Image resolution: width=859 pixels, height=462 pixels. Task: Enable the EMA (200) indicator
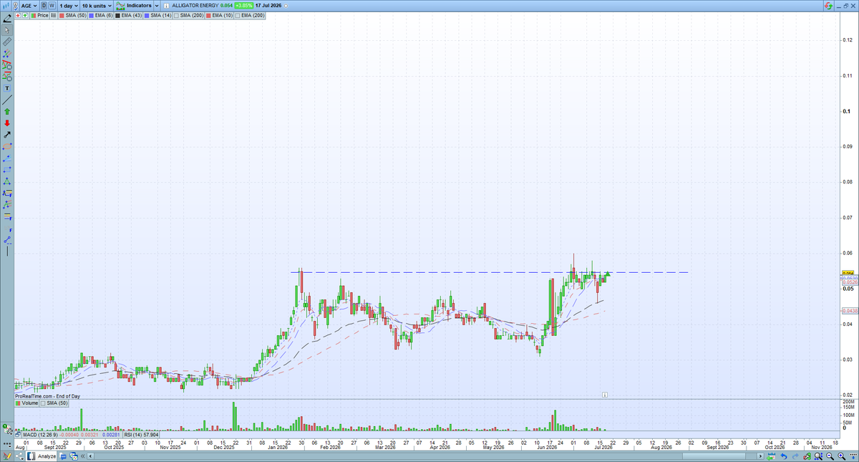tap(250, 15)
